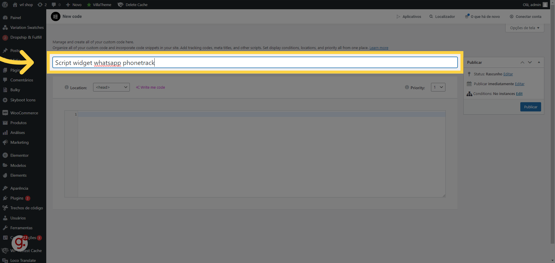555x263 pixels.
Task: Click the code editor resize handle
Action: click(x=444, y=195)
